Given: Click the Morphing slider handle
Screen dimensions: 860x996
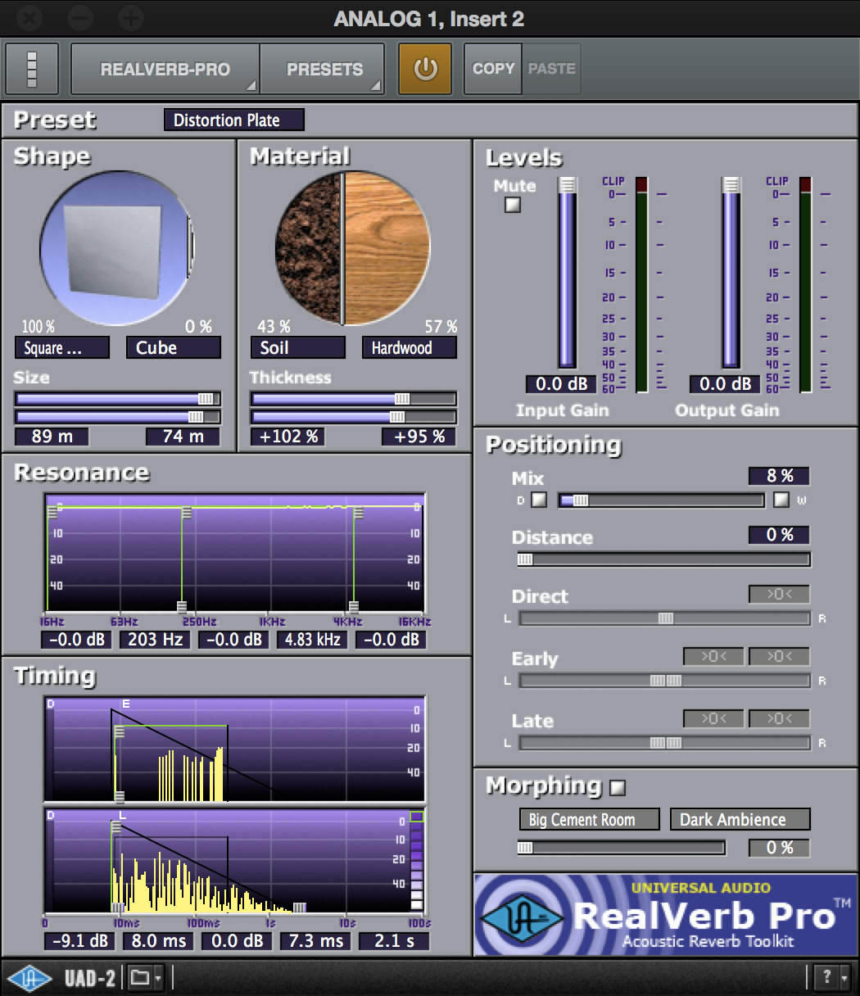Looking at the screenshot, I should coord(525,848).
